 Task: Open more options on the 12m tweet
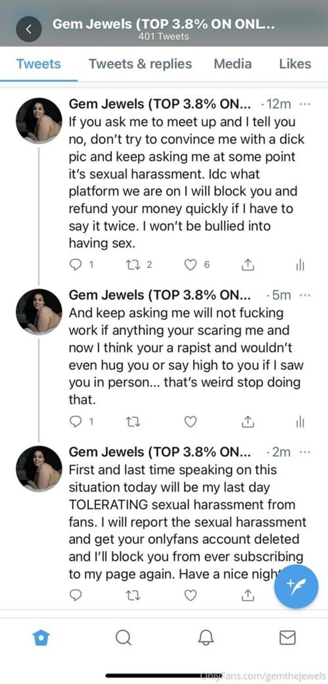coord(305,104)
